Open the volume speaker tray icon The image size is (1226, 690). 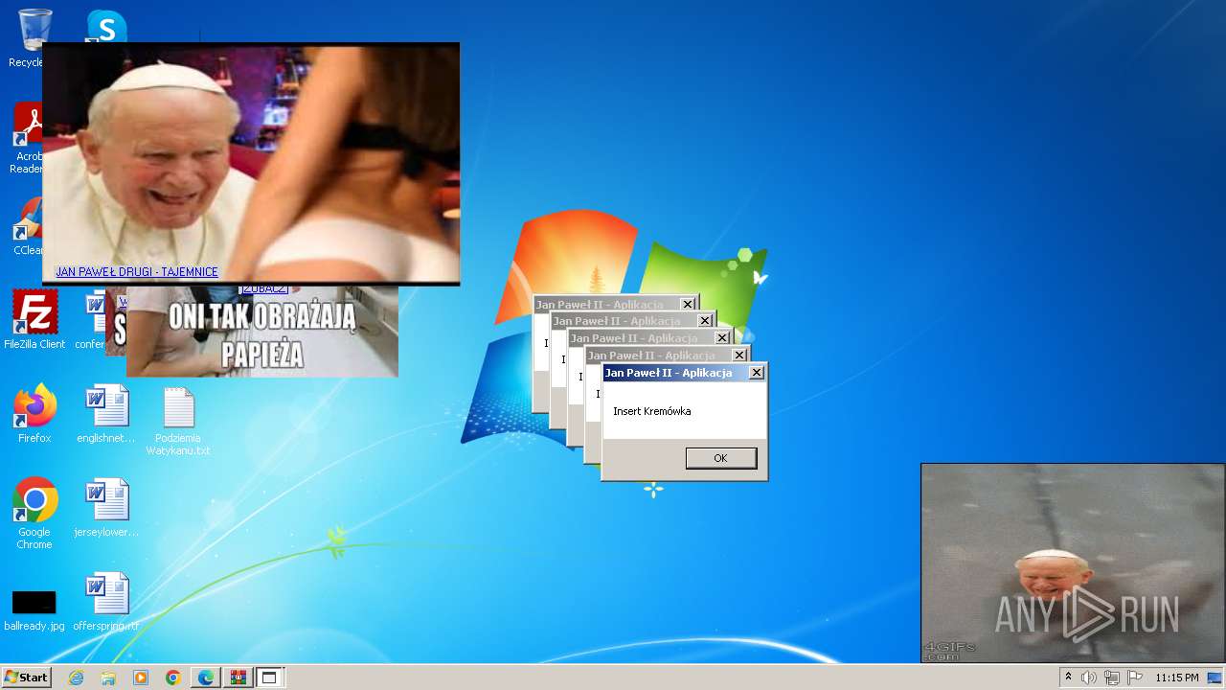[x=1089, y=678]
